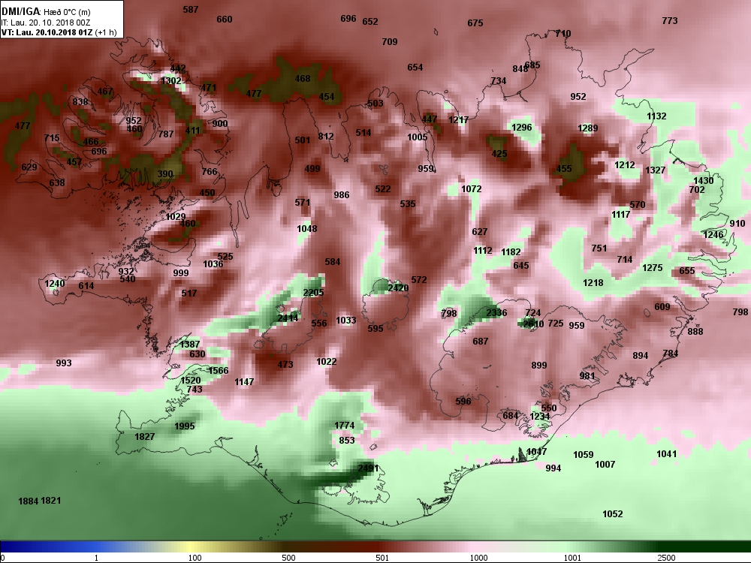Select the 1520 value
Image resolution: width=751 pixels, height=563 pixels.
point(191,380)
